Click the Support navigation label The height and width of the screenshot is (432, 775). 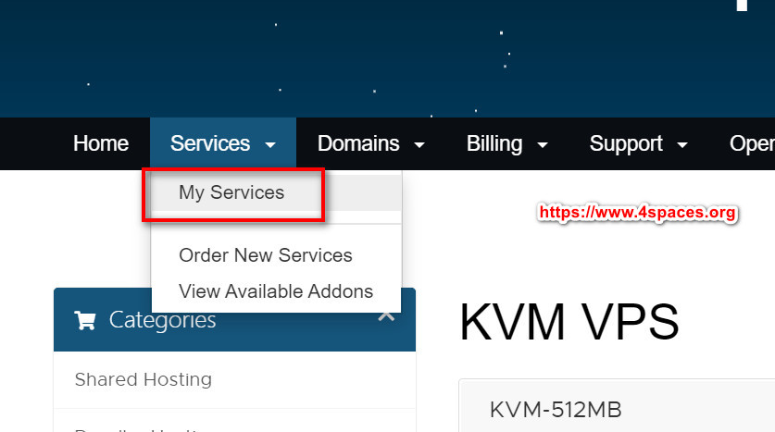[626, 143]
